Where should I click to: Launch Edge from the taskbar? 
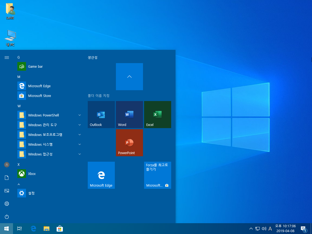click(33, 229)
